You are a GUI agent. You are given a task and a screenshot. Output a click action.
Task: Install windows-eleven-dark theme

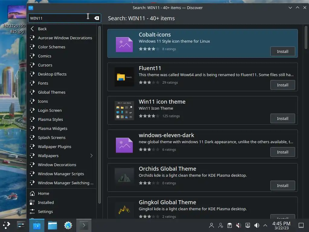(x=282, y=152)
